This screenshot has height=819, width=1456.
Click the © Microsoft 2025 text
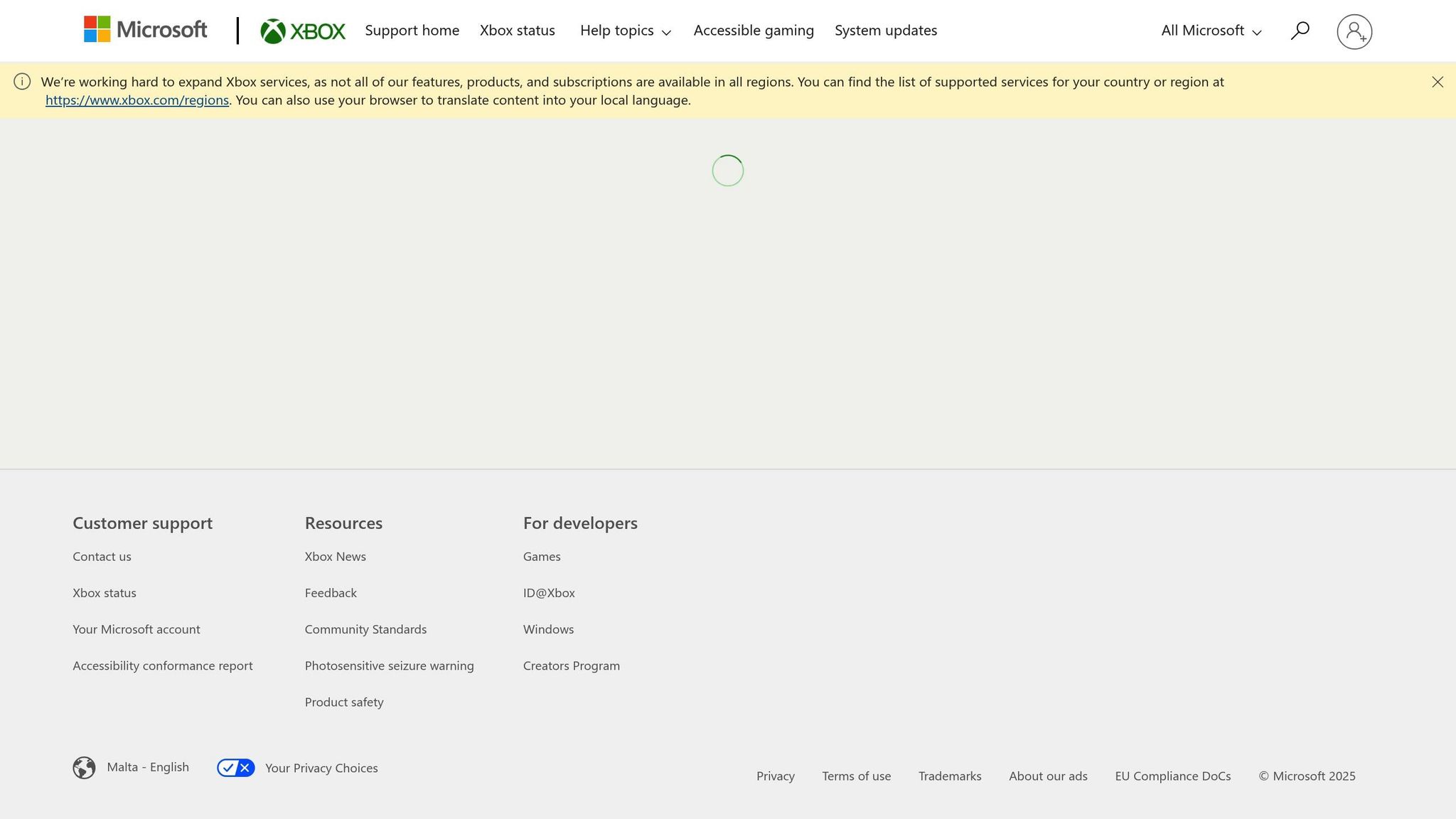coord(1307,776)
